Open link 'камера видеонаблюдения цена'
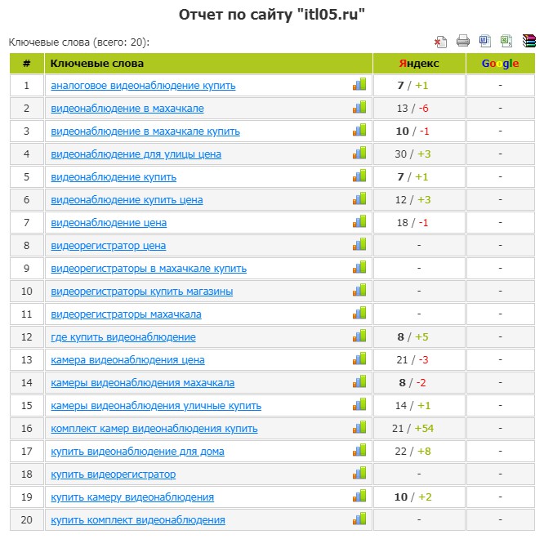Screen dimensions: 544x539 click(x=127, y=360)
